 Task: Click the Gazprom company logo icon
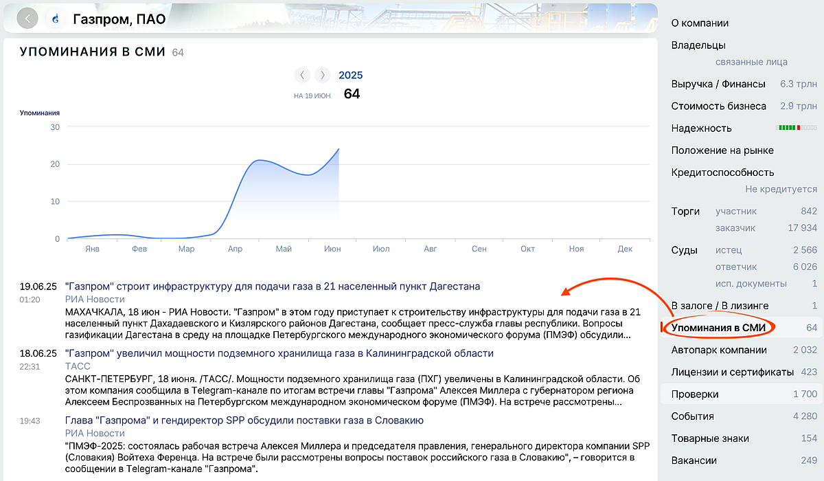click(x=55, y=19)
